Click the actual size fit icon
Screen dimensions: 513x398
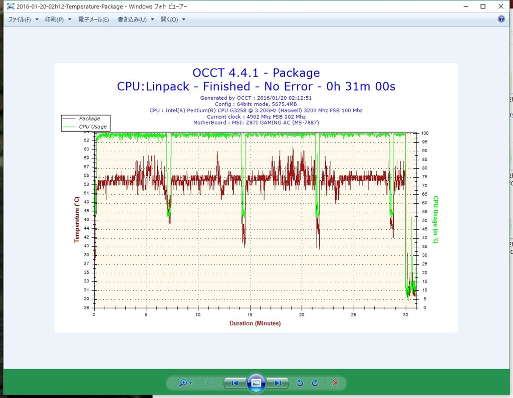pos(209,383)
